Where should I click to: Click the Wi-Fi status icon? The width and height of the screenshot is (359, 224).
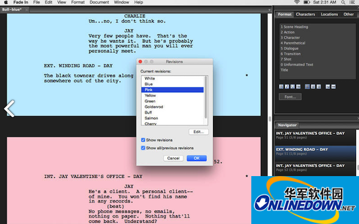[x=297, y=2]
